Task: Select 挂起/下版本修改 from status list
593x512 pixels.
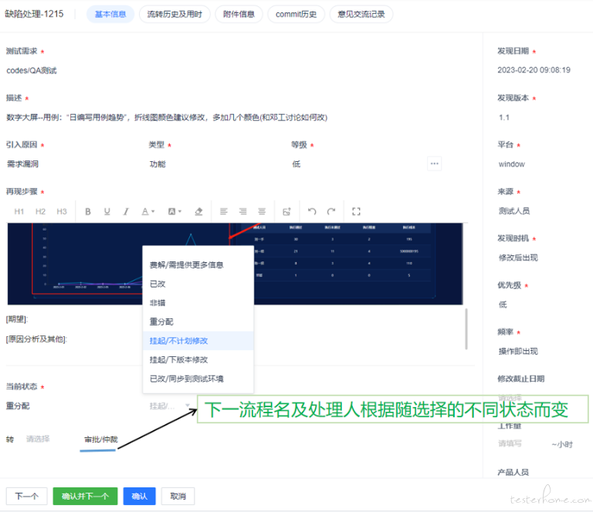Action: 178,359
